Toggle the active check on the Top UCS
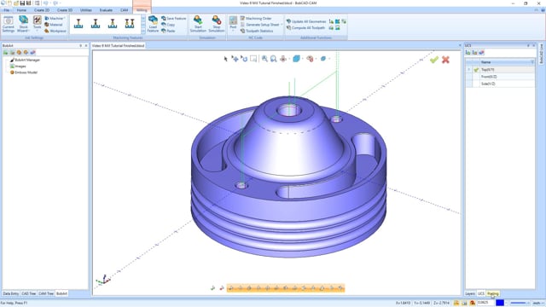Screen dimensions: 546x307 [476, 70]
